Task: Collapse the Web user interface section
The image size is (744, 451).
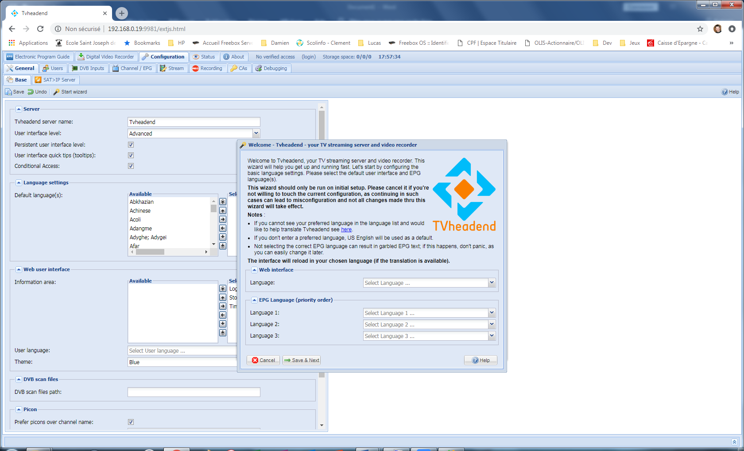Action: point(19,269)
